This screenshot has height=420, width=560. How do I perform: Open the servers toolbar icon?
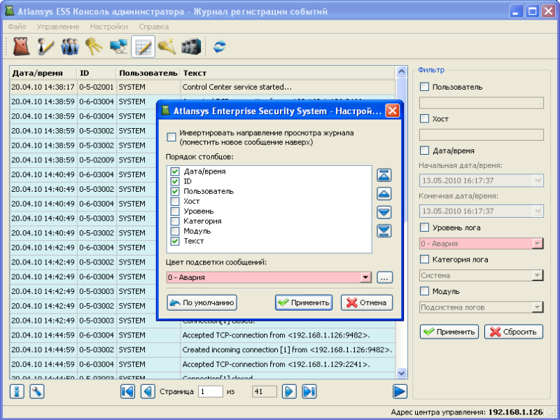coord(191,46)
